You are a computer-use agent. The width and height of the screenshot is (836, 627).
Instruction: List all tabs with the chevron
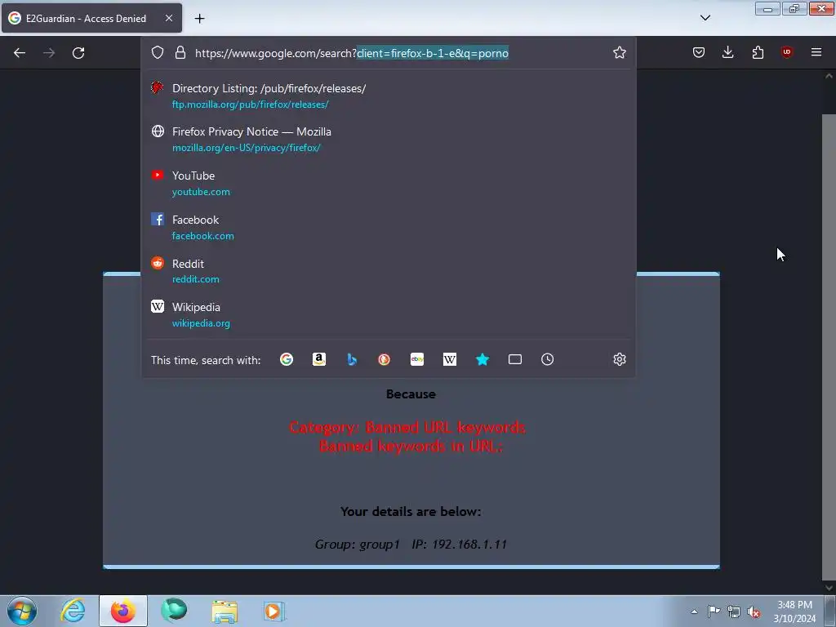(x=705, y=18)
